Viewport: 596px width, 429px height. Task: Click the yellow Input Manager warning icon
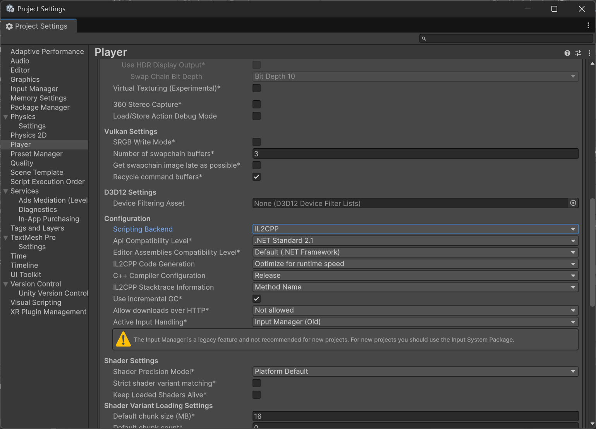click(x=123, y=339)
